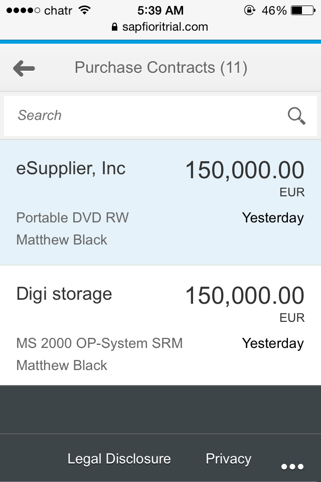This screenshot has width=321, height=482.
Task: Tap the back arrow icon
Action: click(24, 68)
